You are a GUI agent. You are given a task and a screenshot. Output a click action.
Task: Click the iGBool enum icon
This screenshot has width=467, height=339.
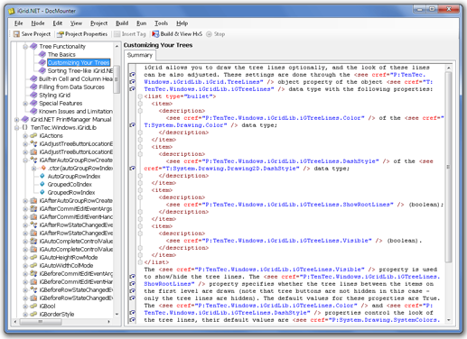coord(33,306)
